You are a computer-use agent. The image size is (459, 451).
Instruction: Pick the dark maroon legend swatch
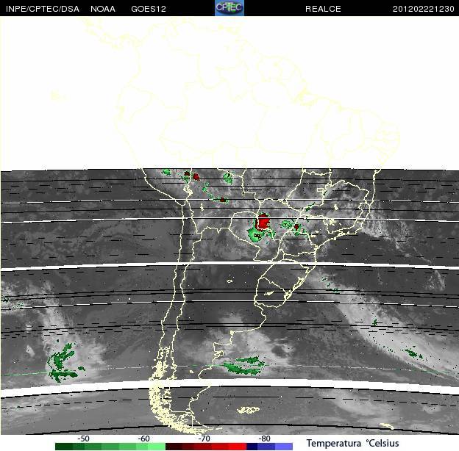pos(174,447)
